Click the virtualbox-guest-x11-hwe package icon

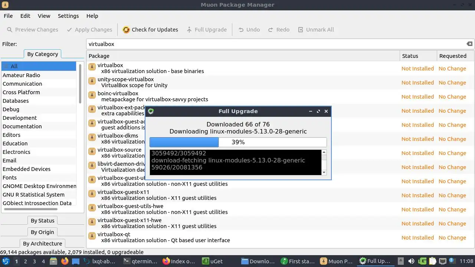coord(92,222)
